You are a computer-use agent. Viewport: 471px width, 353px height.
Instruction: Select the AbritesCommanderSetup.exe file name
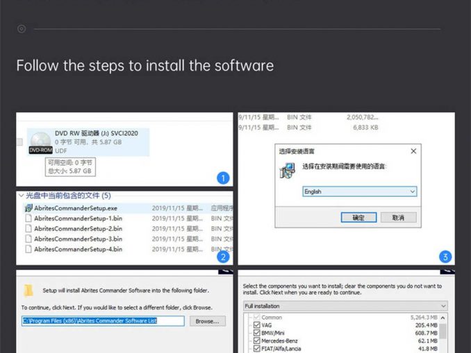click(76, 208)
